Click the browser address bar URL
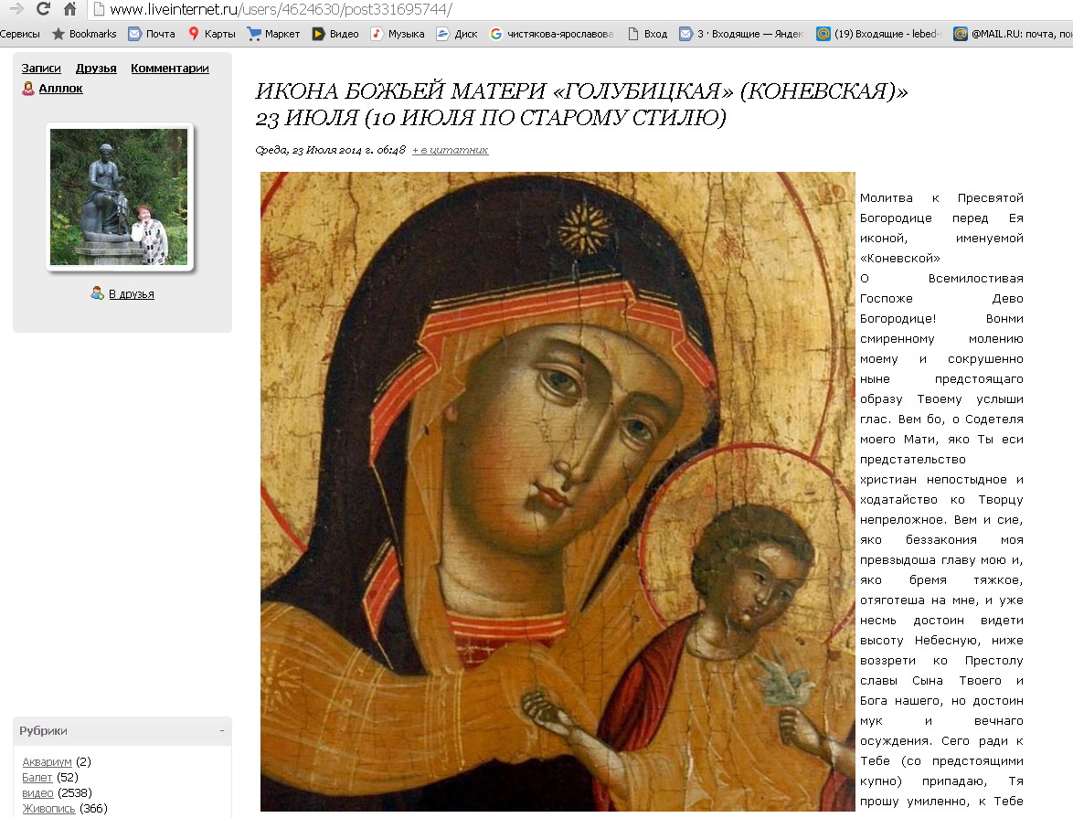The height and width of the screenshot is (818, 1073). click(281, 9)
